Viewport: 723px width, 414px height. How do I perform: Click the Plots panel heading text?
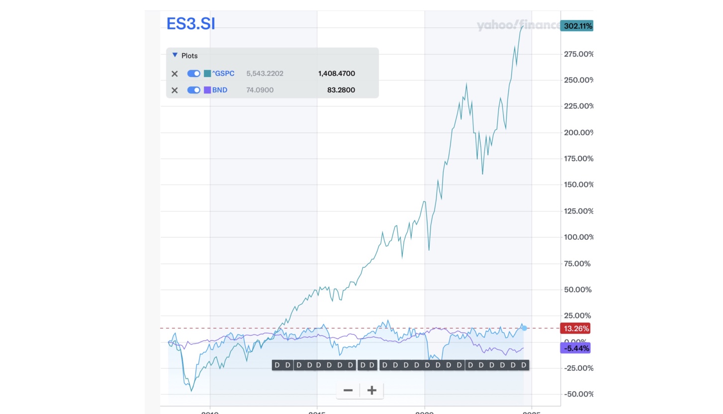[189, 56]
